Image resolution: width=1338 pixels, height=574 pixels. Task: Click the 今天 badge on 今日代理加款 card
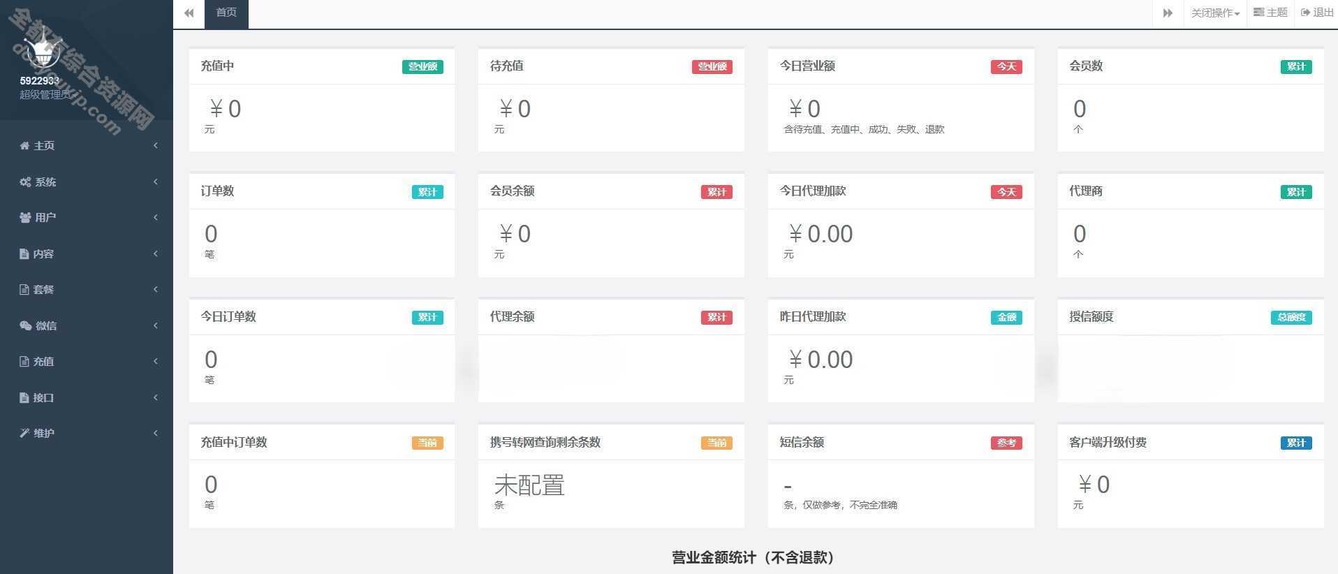1006,192
